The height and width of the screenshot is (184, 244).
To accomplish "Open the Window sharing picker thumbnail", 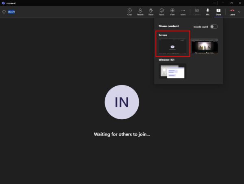I will coord(172,72).
